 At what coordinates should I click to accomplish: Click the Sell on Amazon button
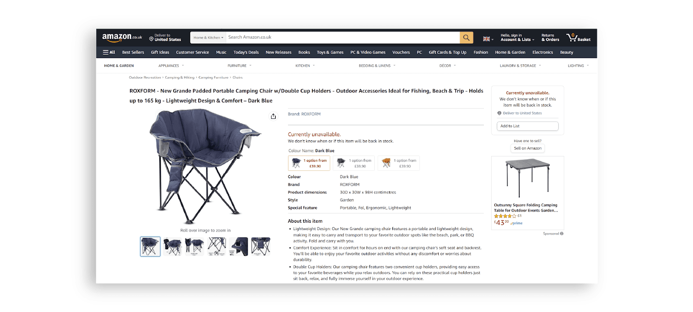[x=528, y=148]
